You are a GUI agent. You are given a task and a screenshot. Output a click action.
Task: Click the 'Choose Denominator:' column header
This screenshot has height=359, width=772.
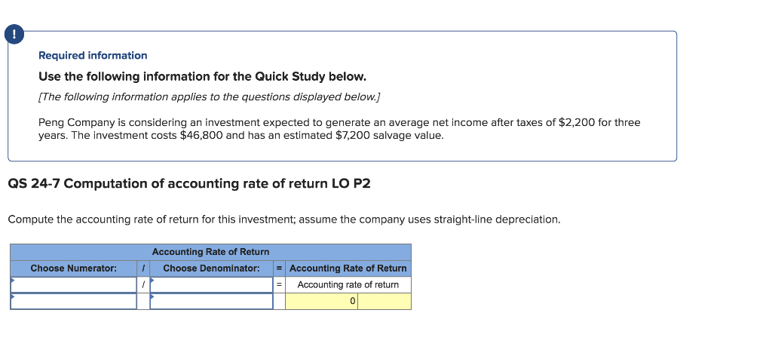click(211, 268)
